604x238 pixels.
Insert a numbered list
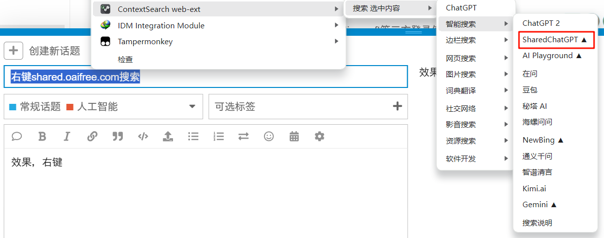(219, 136)
